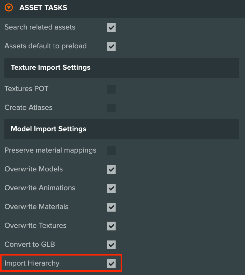Screen dimensions: 245x275
Task: Toggle the Import Hierarchy checkbox
Action: pyautogui.click(x=111, y=264)
